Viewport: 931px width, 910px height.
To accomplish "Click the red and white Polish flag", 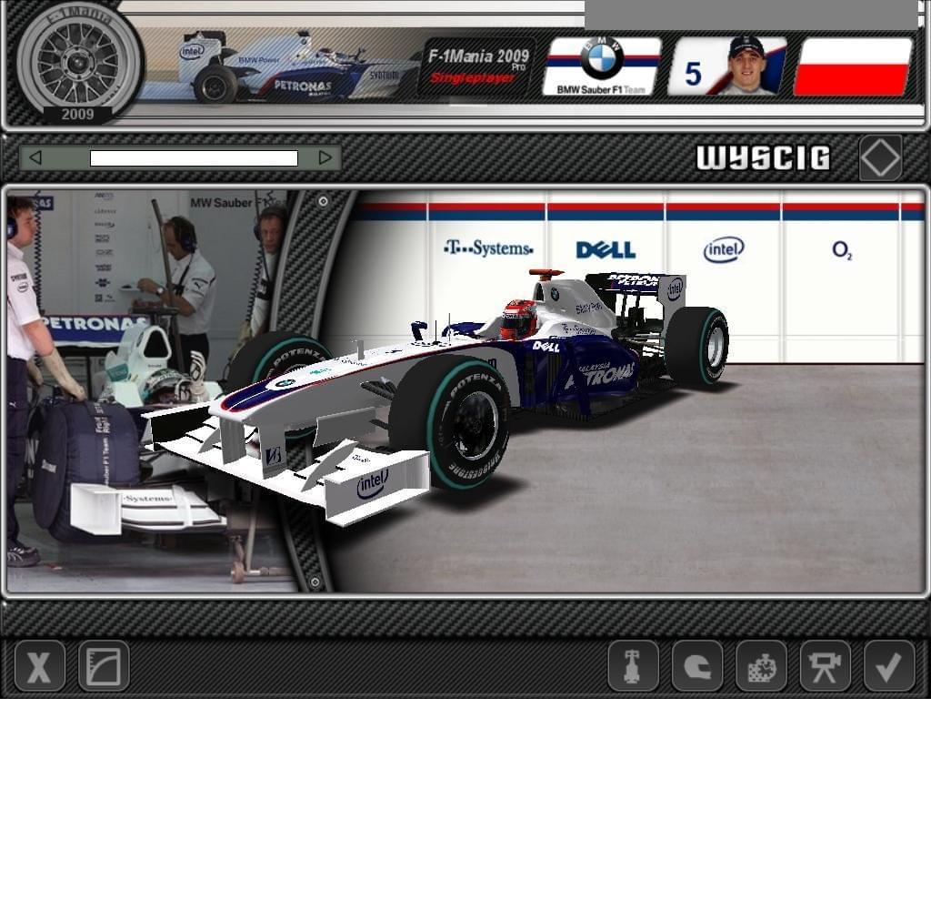I will pyautogui.click(x=853, y=66).
